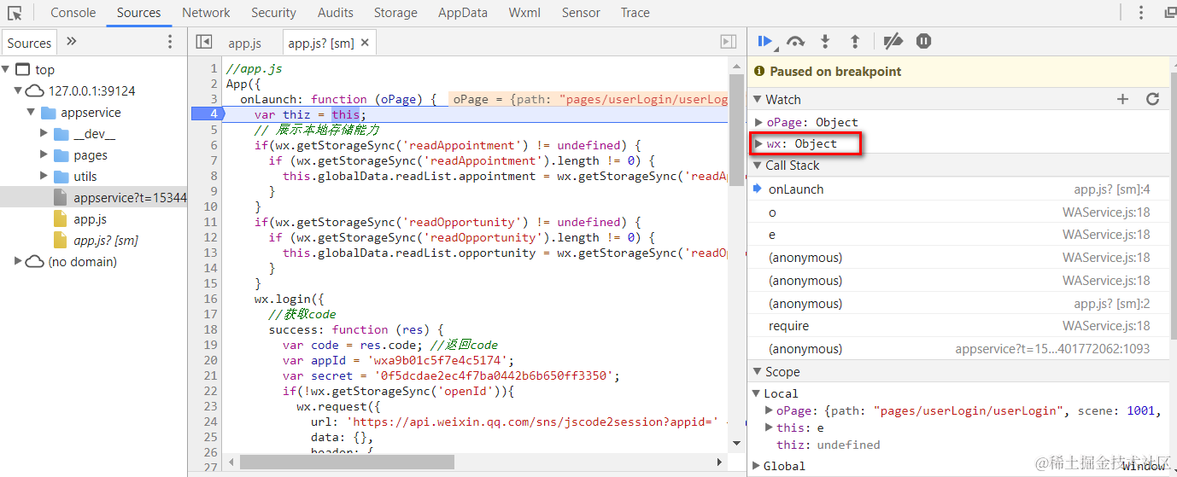Collapse the Watch section
Image resolution: width=1177 pixels, height=477 pixels.
(x=758, y=100)
